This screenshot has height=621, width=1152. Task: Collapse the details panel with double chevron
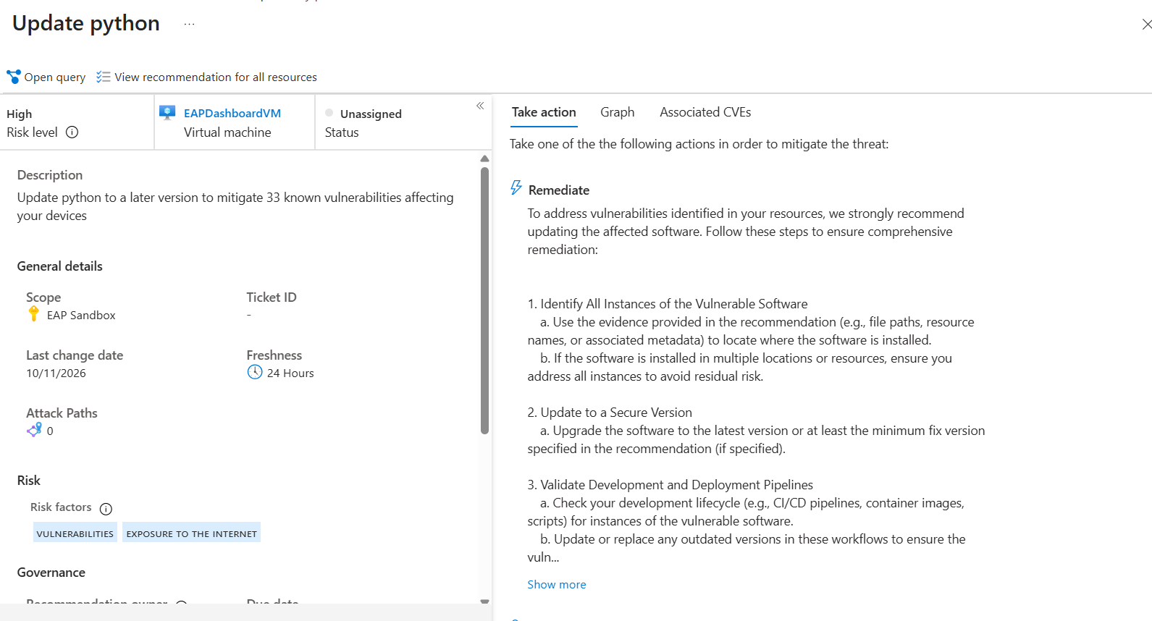(480, 106)
